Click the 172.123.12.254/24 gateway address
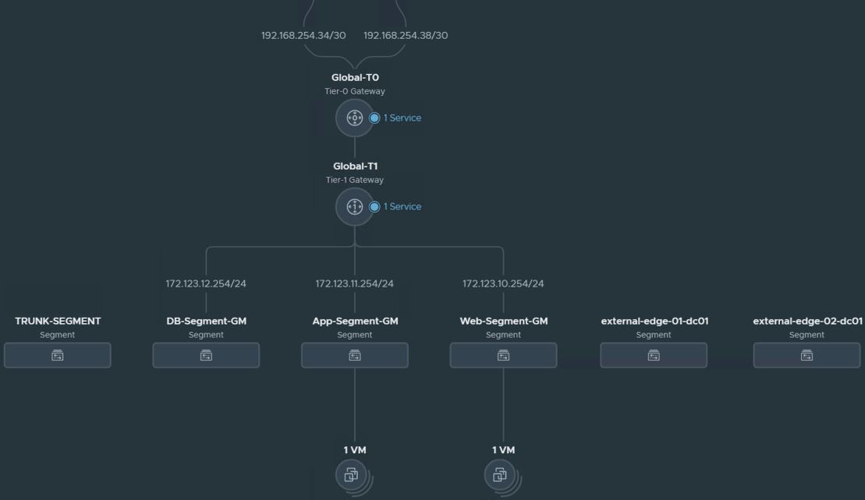This screenshot has height=500, width=865. 206,283
